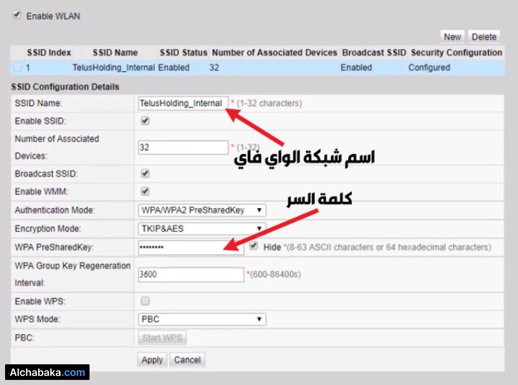Apply the SSID configuration changes
The height and width of the screenshot is (385, 518).
[152, 360]
